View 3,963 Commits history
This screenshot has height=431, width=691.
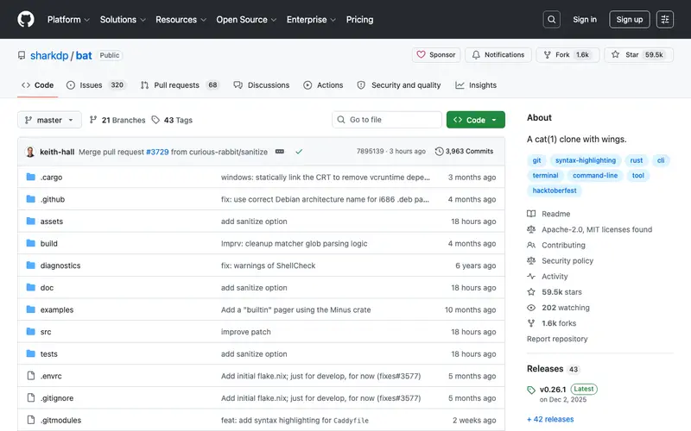[x=464, y=152]
